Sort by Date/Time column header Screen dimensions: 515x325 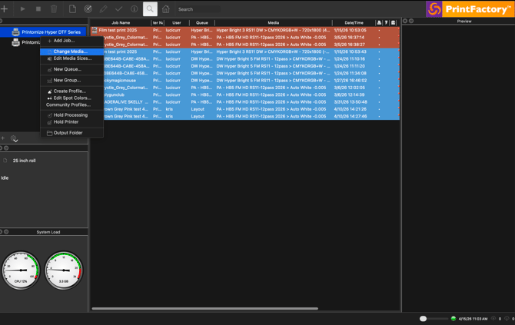coord(354,22)
